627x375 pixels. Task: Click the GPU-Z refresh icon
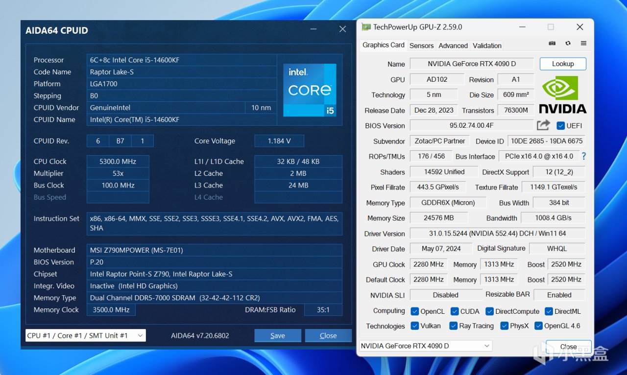[x=568, y=44]
